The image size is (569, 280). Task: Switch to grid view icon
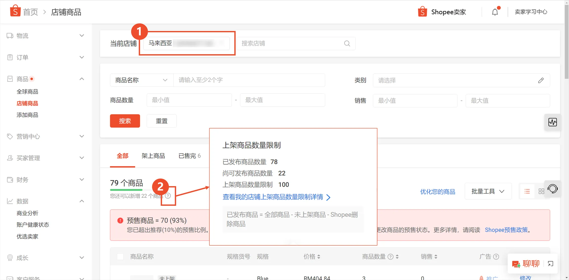point(541,191)
